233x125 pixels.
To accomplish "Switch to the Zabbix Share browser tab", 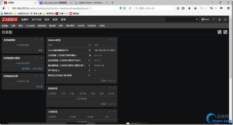I will (91, 3).
